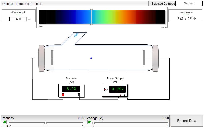Click the ammeter display reading 8.02
This screenshot has height=129, width=204.
[x=71, y=89]
